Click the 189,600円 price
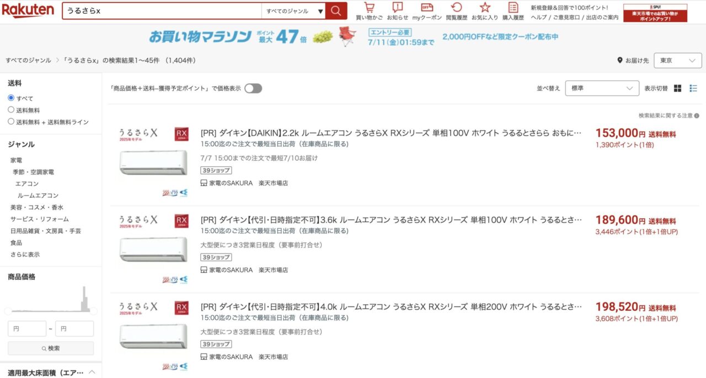The image size is (706, 378). 621,220
